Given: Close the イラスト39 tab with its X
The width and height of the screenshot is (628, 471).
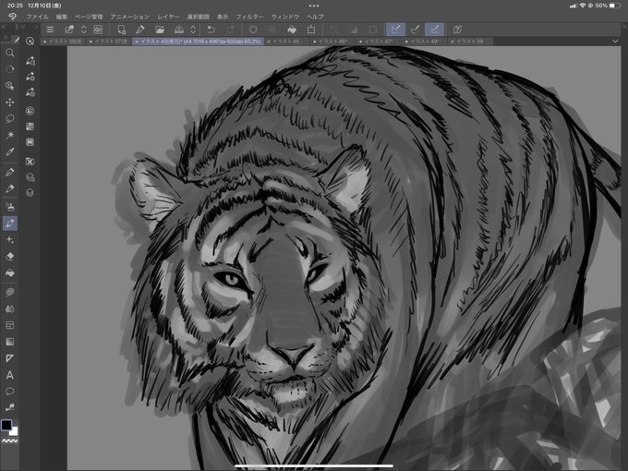Looking at the screenshot, I should (x=453, y=42).
